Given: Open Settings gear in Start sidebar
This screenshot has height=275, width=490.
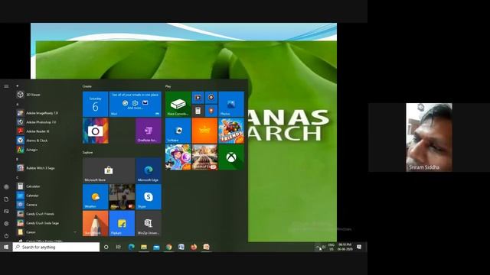Looking at the screenshot, I should coord(6,224).
